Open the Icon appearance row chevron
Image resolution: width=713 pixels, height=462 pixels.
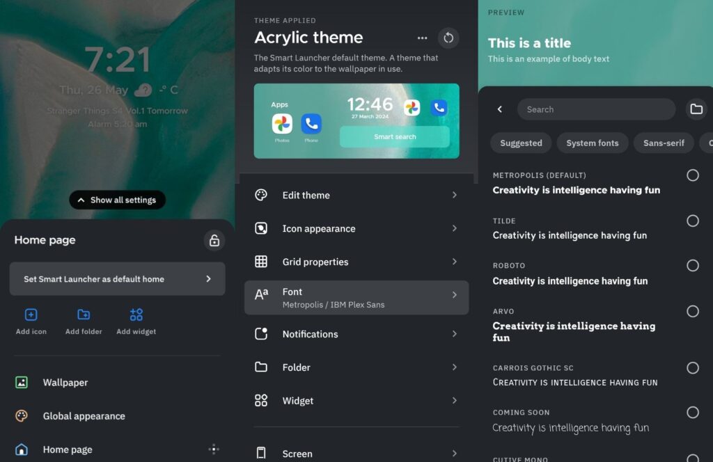pos(454,228)
